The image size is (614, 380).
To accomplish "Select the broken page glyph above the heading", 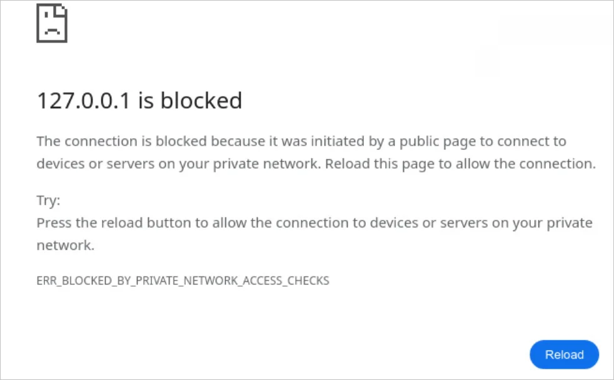I will (52, 23).
